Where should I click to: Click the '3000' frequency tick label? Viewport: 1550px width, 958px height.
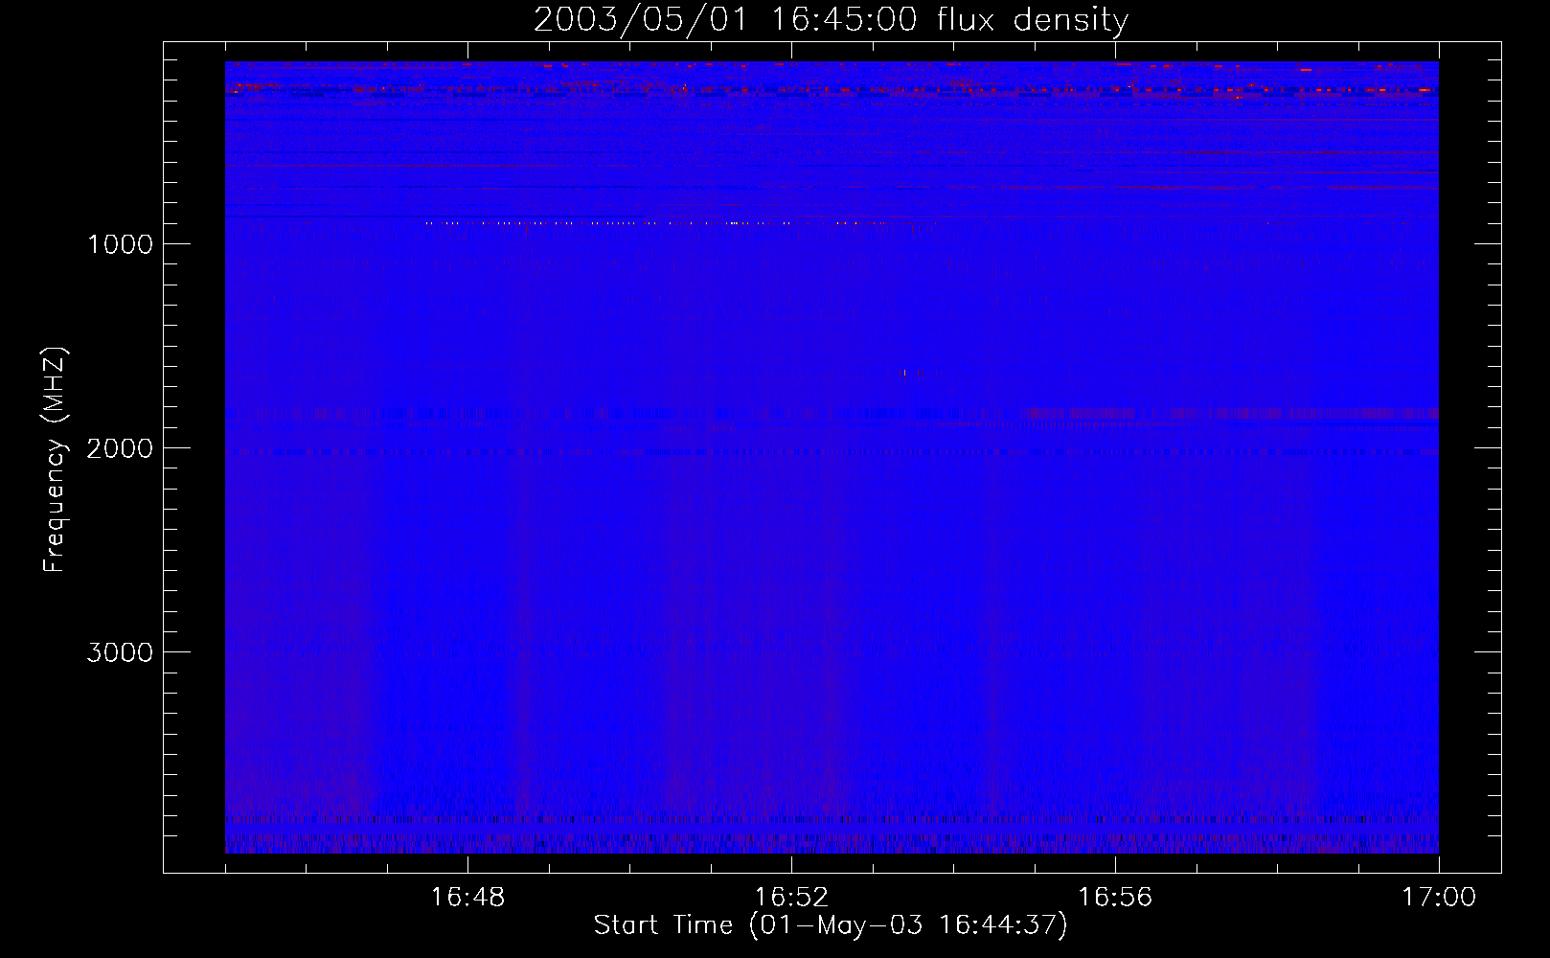(120, 652)
